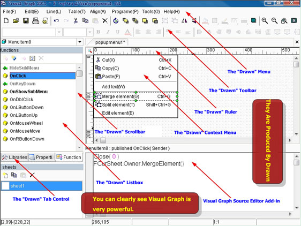The height and width of the screenshot is (226, 301).
Task: Create a new file with the blank page icon
Action: (6, 20)
